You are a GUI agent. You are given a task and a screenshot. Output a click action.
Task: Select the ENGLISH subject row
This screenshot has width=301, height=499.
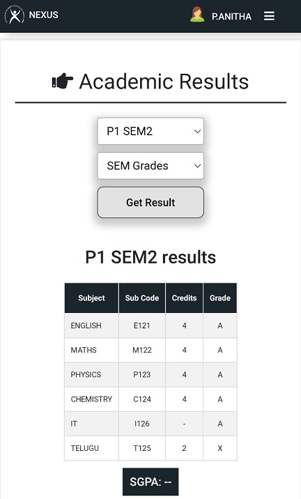[x=150, y=325]
